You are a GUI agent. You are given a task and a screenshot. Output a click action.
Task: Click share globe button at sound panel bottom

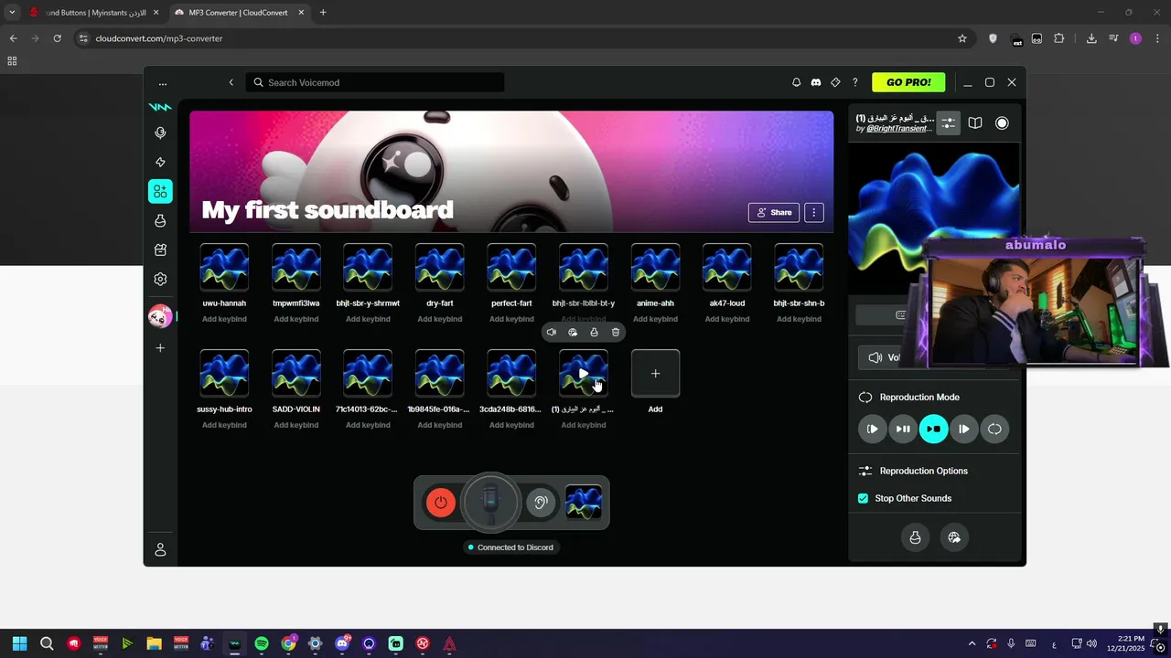[x=954, y=537]
